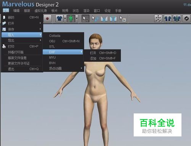Expand the 打开 submenu arrow in file menu
Viewport: 191px width, 146px height.
coord(40,23)
